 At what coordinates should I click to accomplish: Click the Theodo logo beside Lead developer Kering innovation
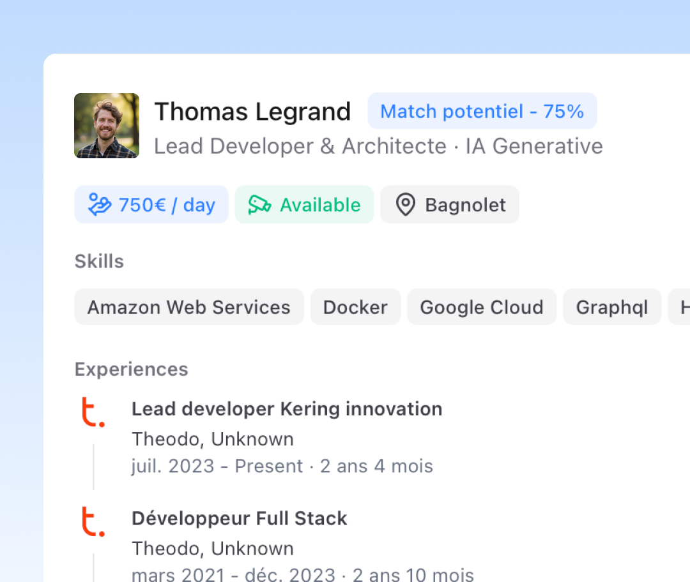[x=93, y=412]
